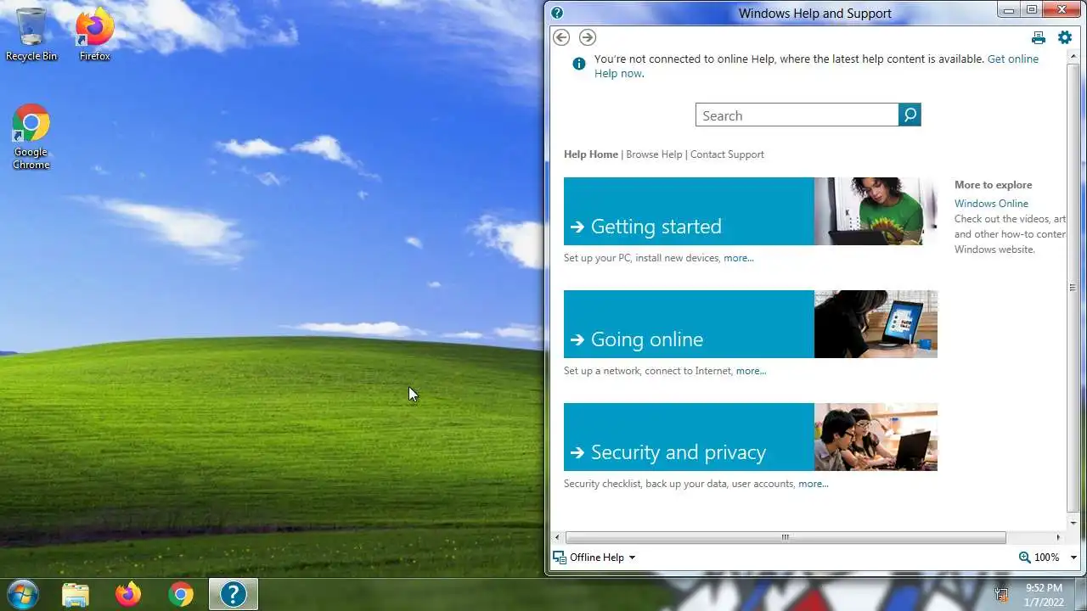
Task: Maximize the Help and Support window
Action: (x=1032, y=10)
